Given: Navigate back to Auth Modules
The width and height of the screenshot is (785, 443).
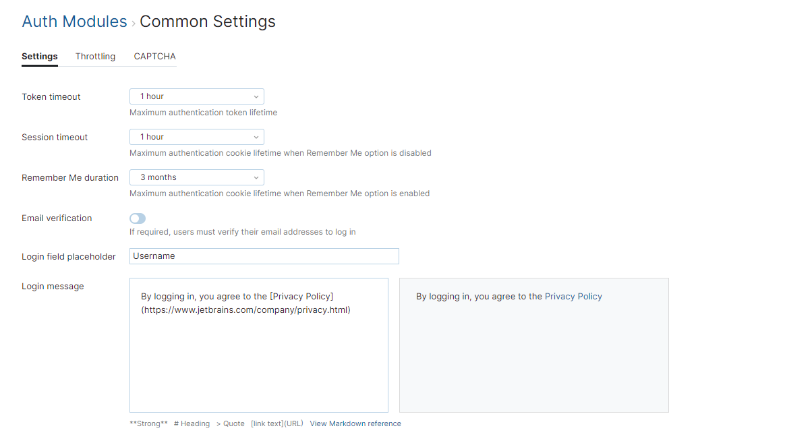Looking at the screenshot, I should click(x=74, y=21).
